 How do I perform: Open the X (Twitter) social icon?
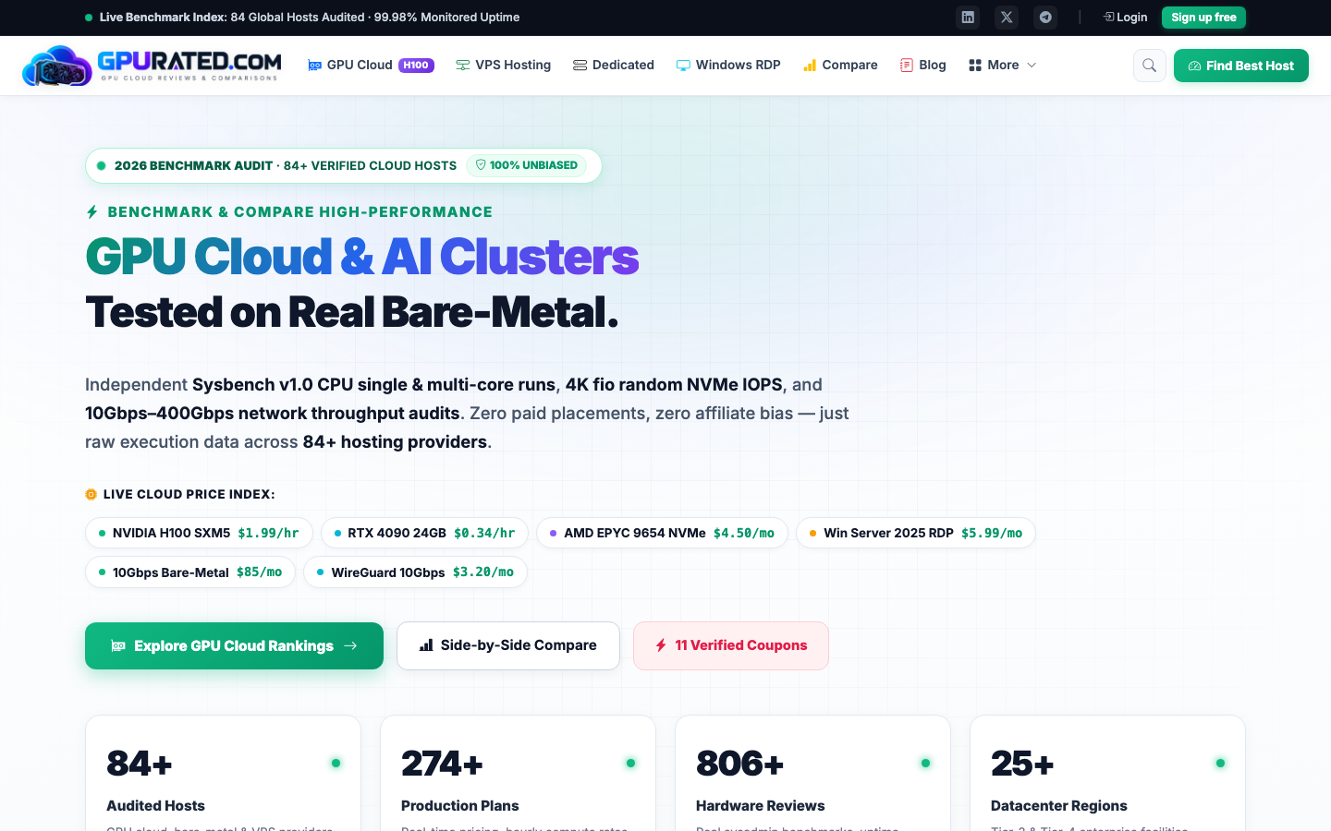1007,18
